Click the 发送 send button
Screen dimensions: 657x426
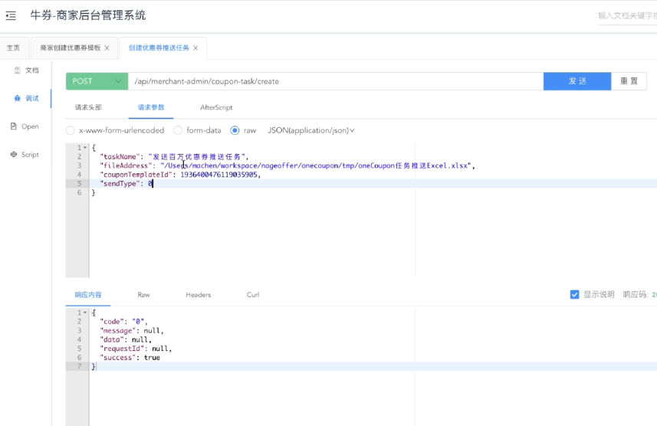(577, 81)
